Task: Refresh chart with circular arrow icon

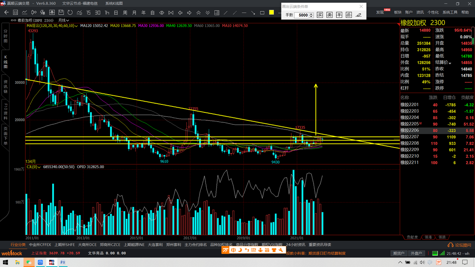Action: click(x=70, y=13)
